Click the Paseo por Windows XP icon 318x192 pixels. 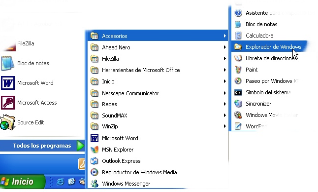point(238,81)
